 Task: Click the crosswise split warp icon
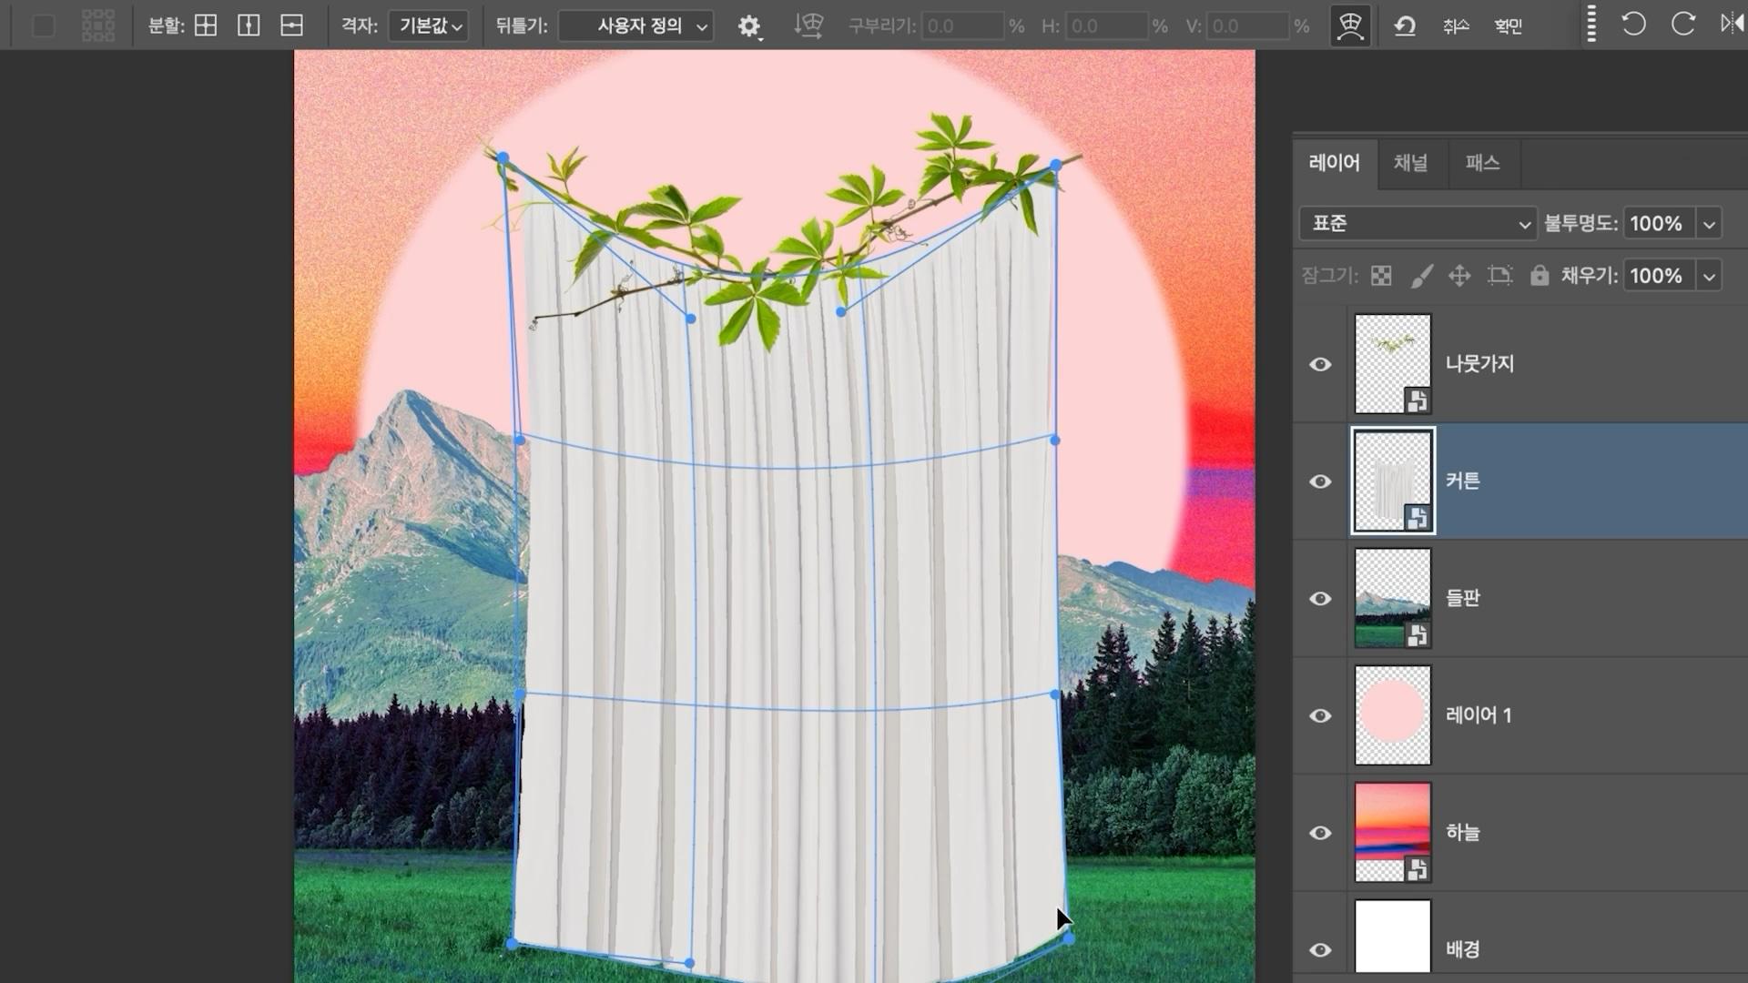(x=206, y=25)
